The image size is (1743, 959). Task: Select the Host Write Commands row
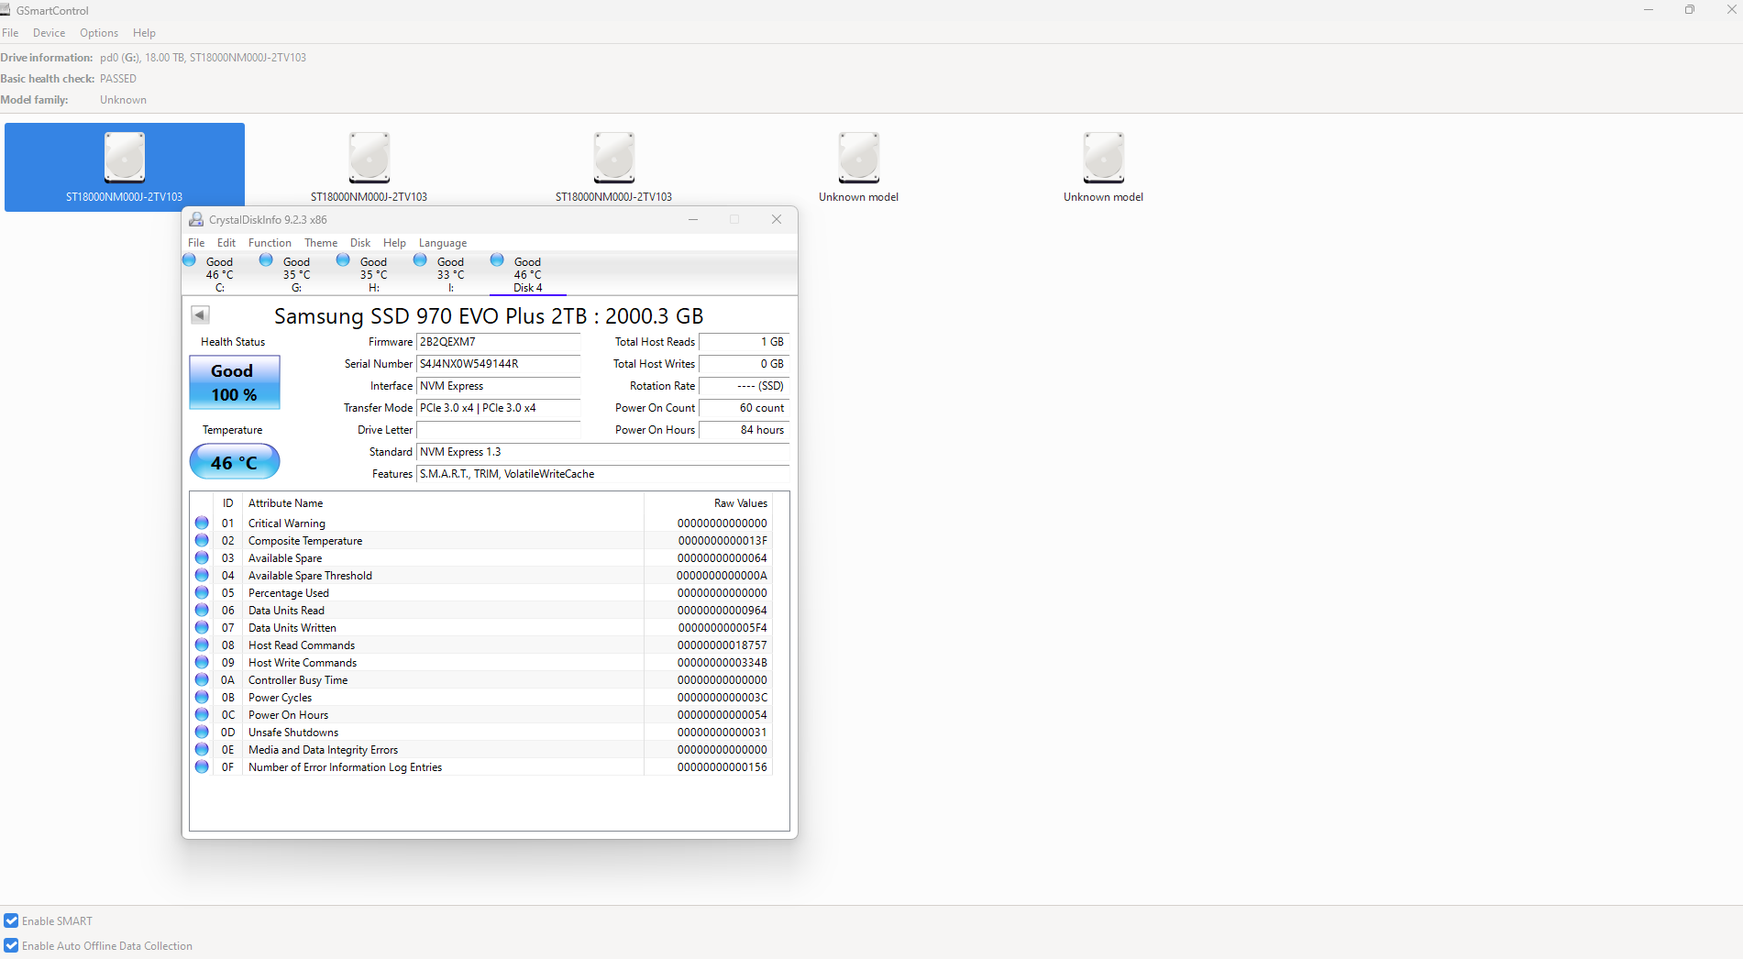(x=481, y=662)
